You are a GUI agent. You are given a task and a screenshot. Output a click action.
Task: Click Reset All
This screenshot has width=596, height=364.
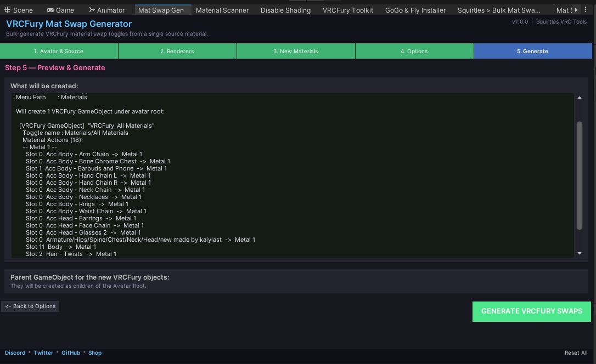576,352
